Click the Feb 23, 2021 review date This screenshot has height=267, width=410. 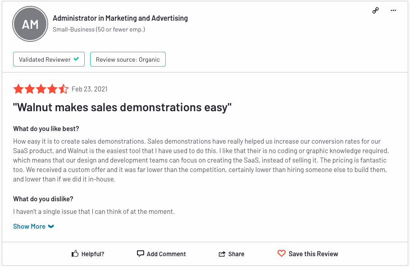point(90,89)
